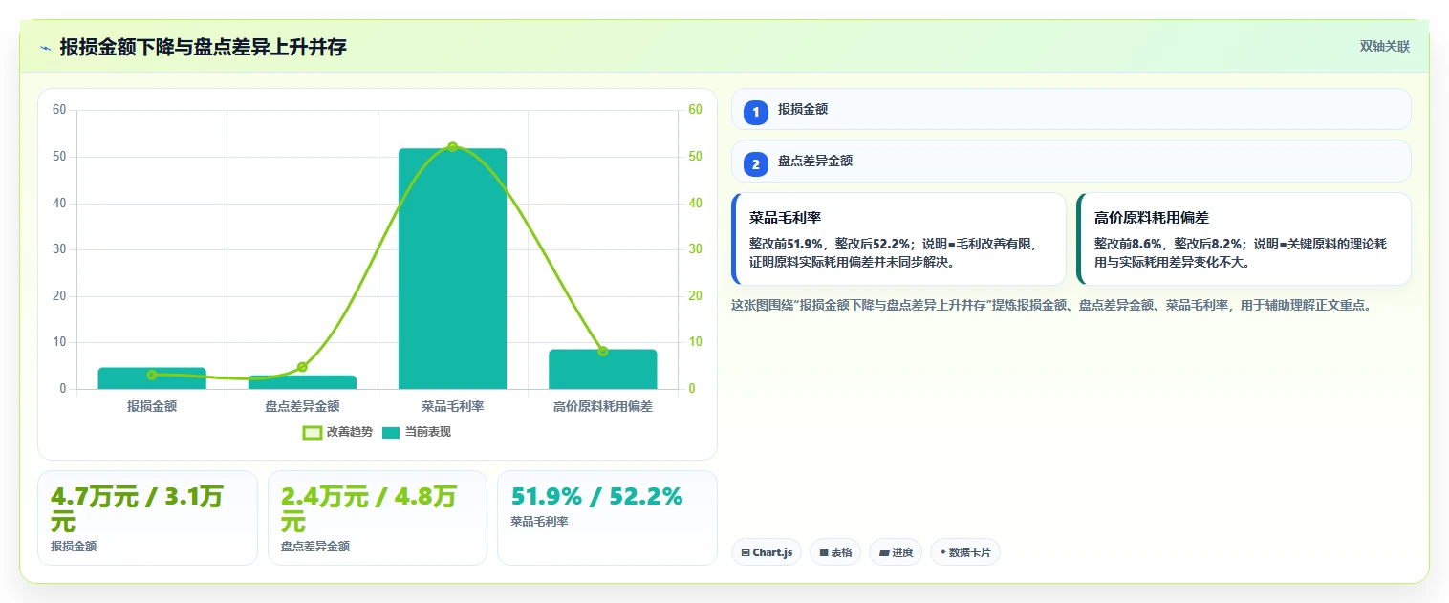Click the 报损金额 x-axis label

tap(152, 406)
